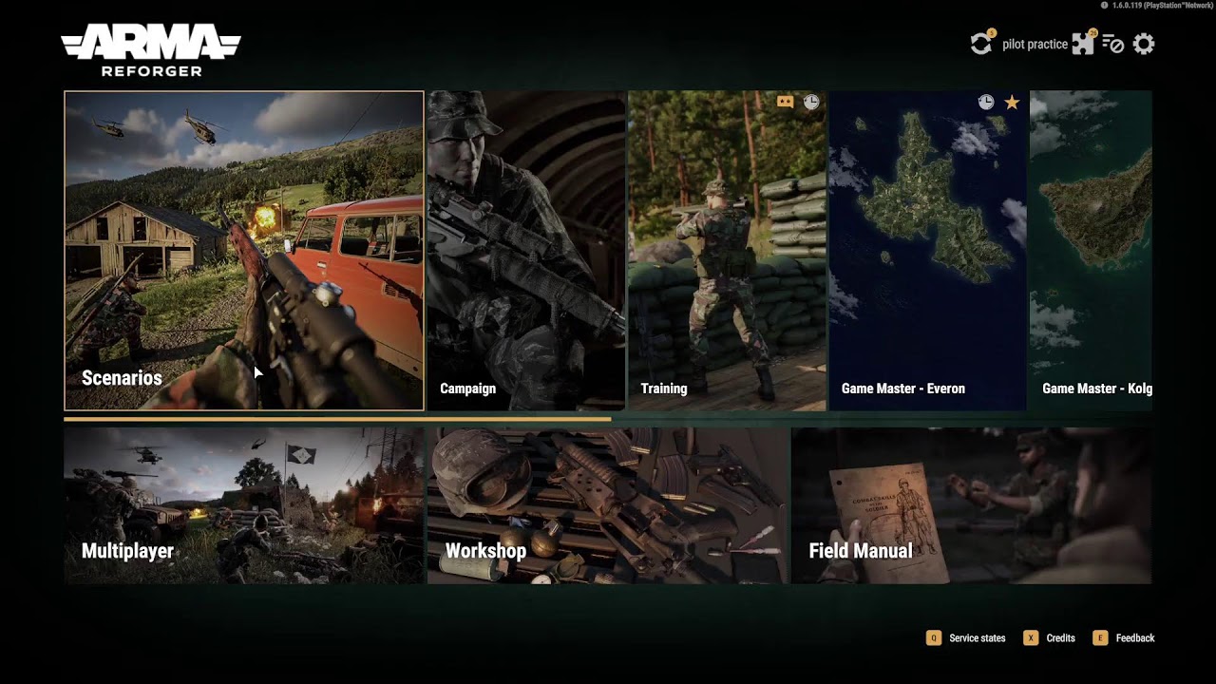Screen dimensions: 1216x684
Task: Open the Scenarios tile
Action: click(x=244, y=251)
